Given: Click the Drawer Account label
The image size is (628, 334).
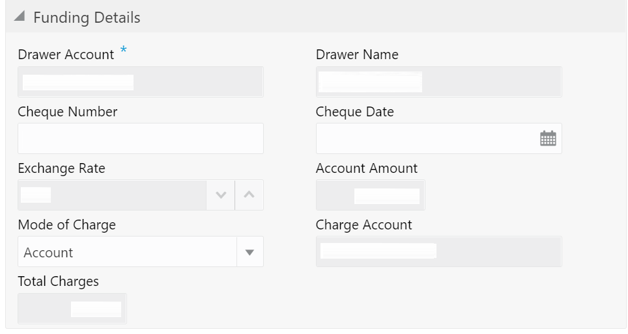Looking at the screenshot, I should (x=66, y=55).
